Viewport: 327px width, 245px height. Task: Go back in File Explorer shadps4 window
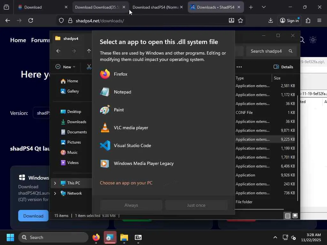point(58,51)
